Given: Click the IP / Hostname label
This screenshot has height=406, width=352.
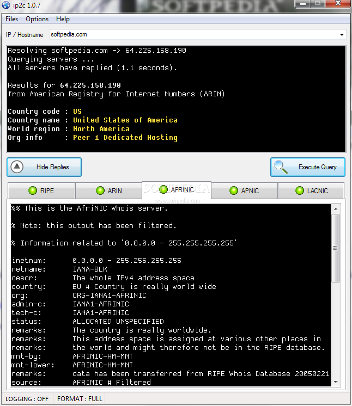Looking at the screenshot, I should tap(25, 35).
